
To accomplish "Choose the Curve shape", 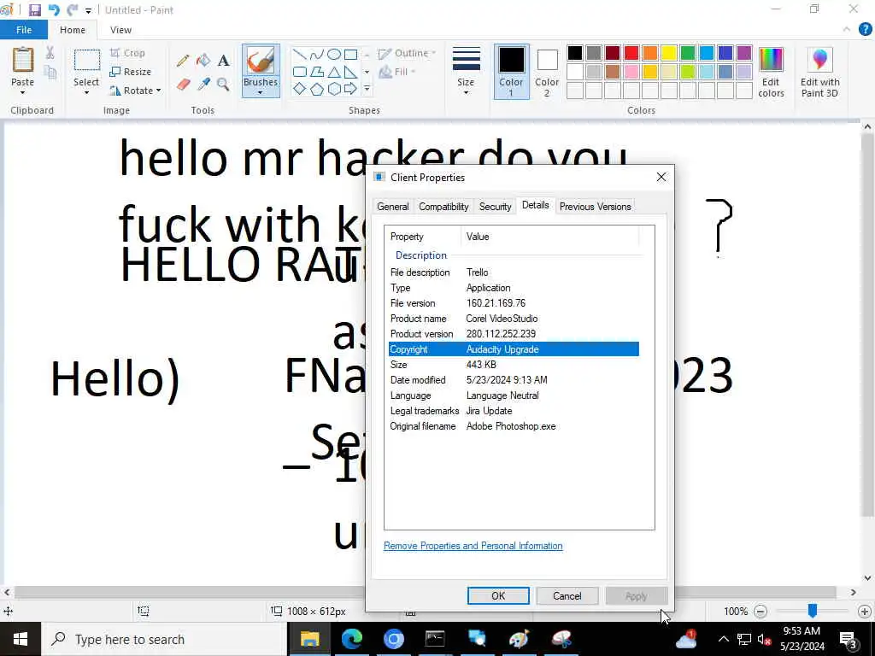I will (316, 54).
